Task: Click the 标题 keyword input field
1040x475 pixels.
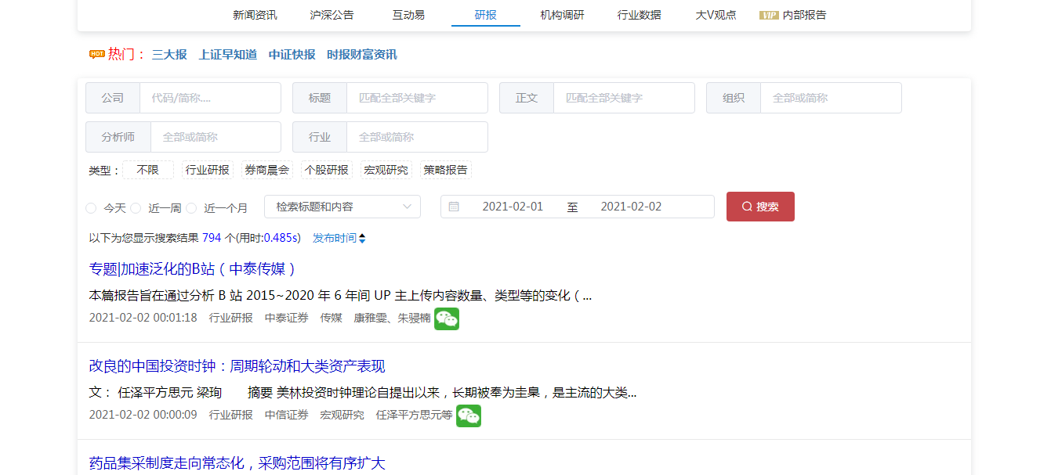Action: 417,98
